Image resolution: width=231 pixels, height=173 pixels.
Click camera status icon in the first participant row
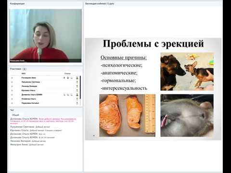point(68,78)
